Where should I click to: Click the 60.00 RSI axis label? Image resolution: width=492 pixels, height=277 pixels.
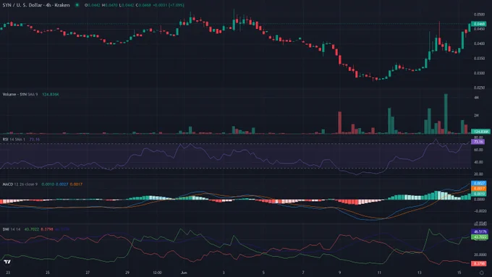[x=478, y=150]
